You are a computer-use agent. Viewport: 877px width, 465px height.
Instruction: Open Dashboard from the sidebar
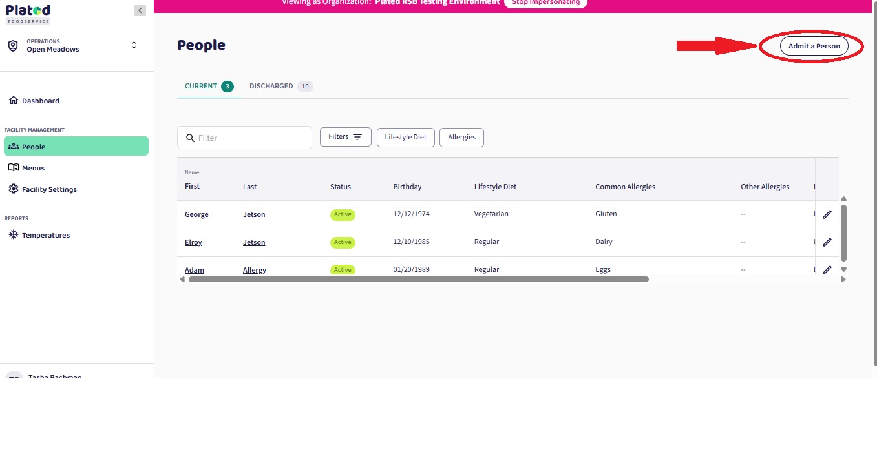[x=40, y=101]
